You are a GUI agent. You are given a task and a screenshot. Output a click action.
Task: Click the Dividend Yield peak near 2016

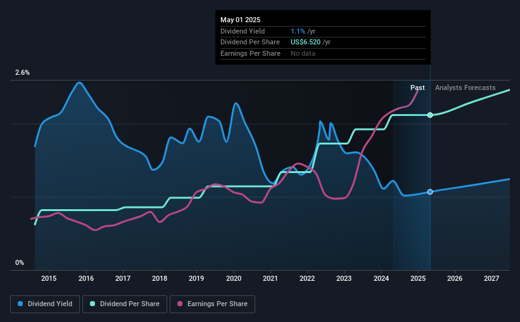coord(79,82)
